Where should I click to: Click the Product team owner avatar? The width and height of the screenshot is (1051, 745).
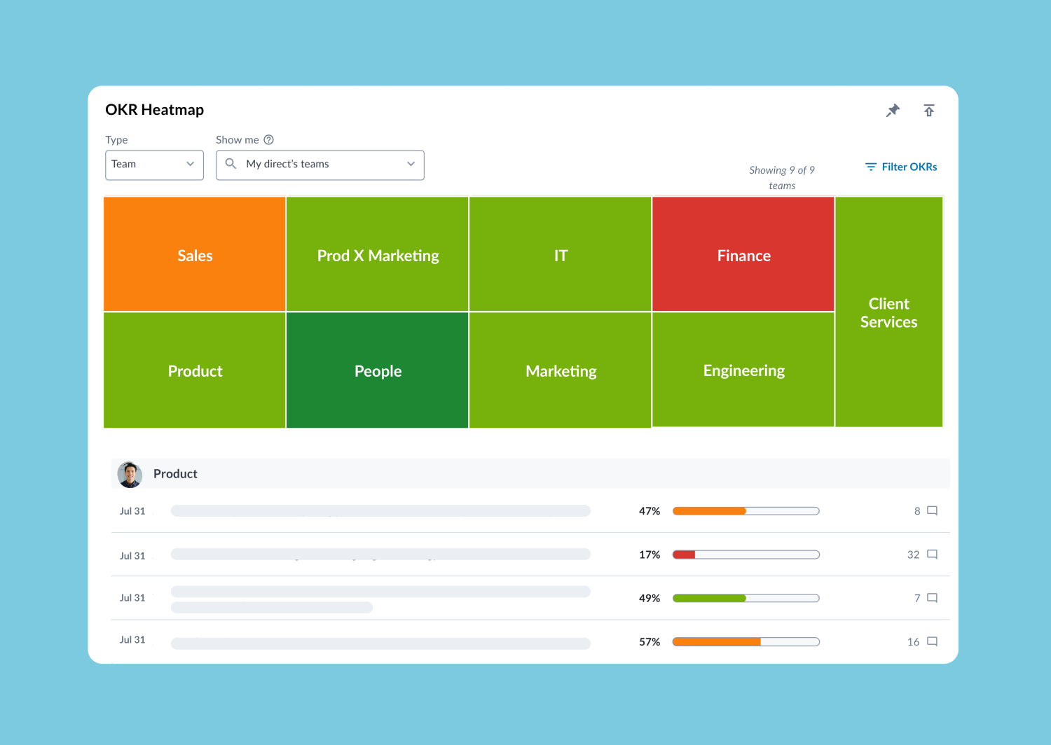[x=130, y=474]
